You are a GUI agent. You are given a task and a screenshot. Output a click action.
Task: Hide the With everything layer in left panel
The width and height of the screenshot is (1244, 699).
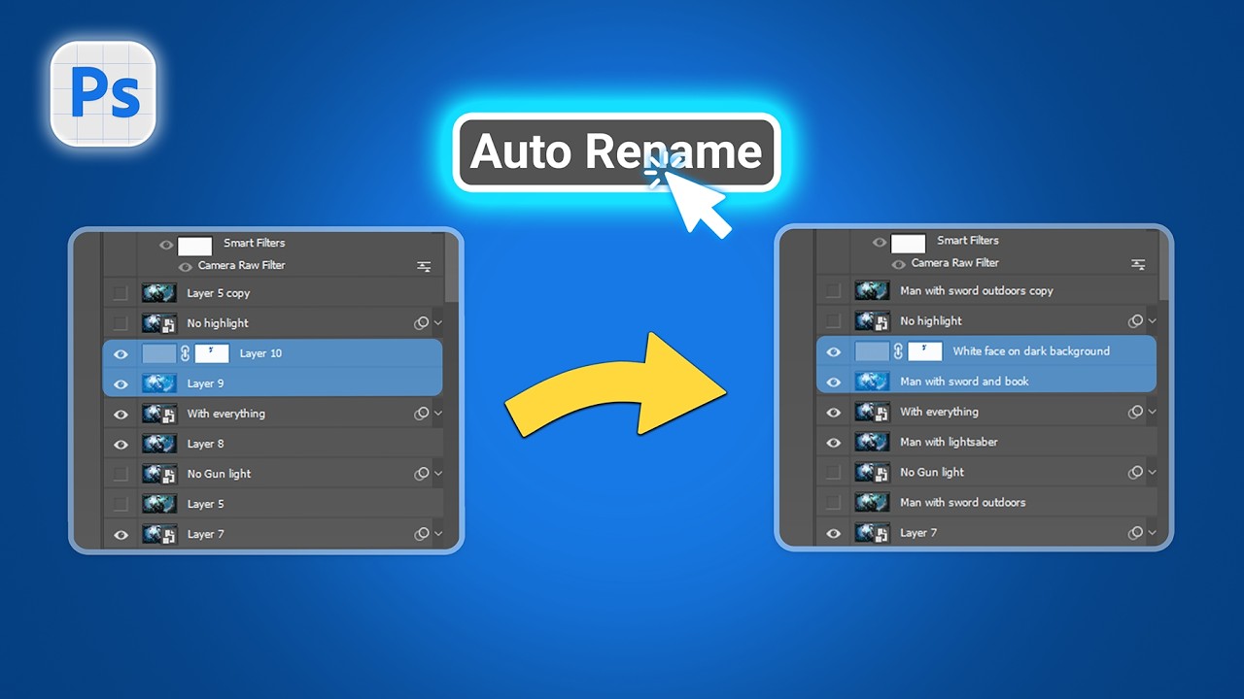(121, 415)
